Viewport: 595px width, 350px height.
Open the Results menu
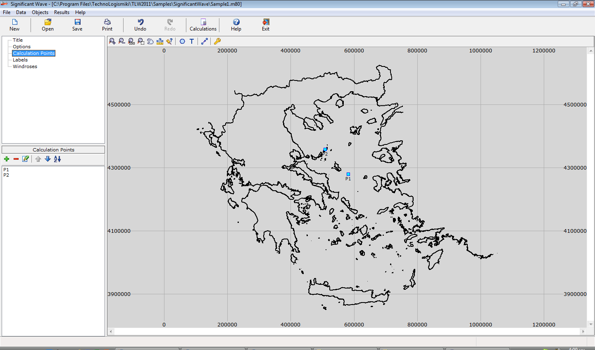62,12
